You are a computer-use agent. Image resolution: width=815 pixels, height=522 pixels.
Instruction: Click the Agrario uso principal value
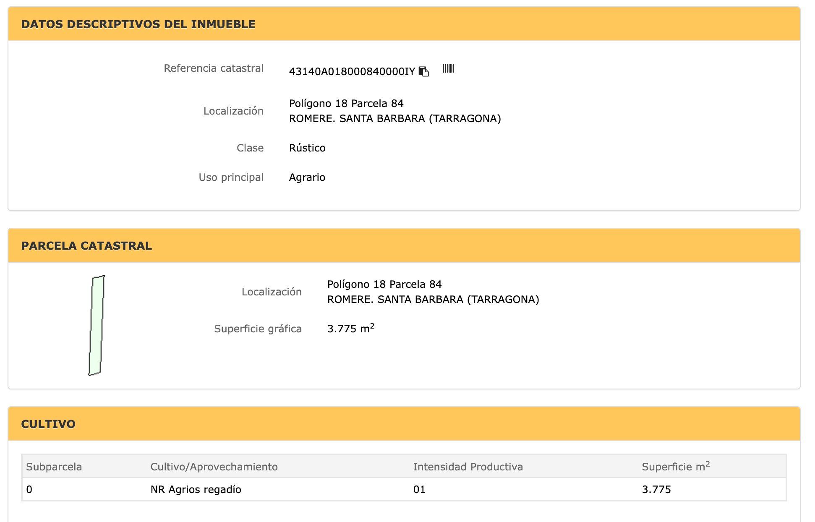[x=307, y=177]
